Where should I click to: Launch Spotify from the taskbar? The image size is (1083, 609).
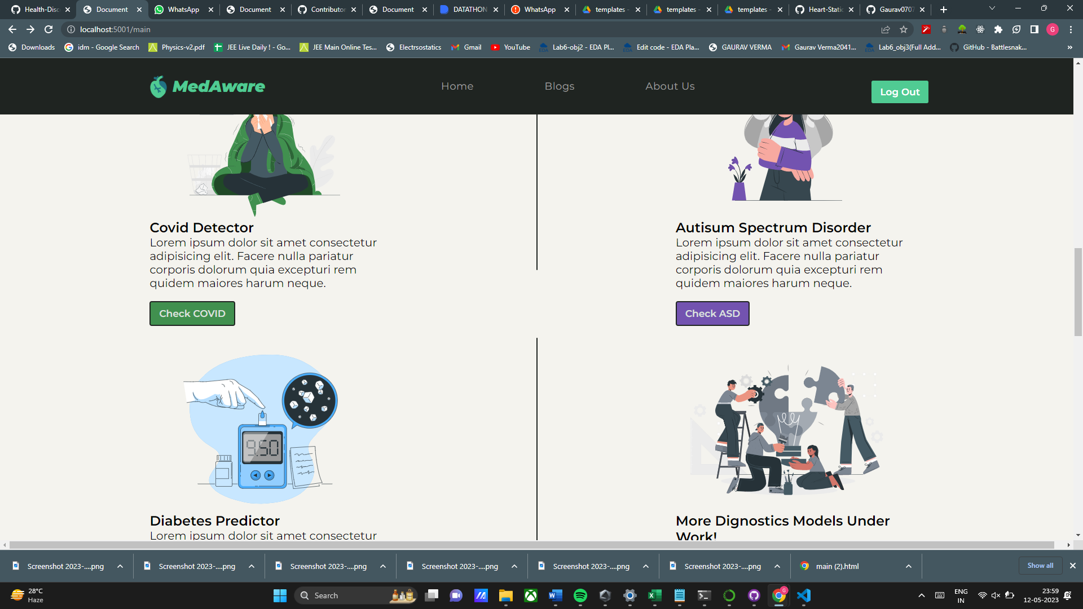580,595
